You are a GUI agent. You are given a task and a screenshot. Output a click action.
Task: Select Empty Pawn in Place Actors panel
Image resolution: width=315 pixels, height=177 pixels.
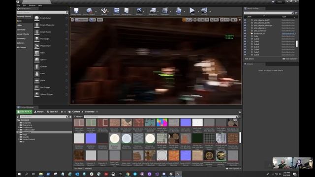click(51, 32)
